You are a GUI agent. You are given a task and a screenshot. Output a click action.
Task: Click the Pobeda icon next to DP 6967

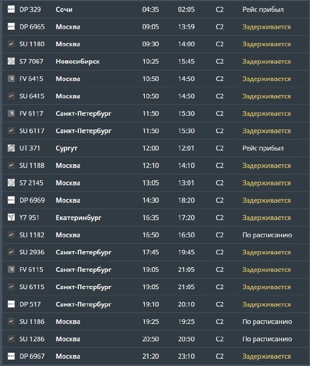pyautogui.click(x=11, y=356)
